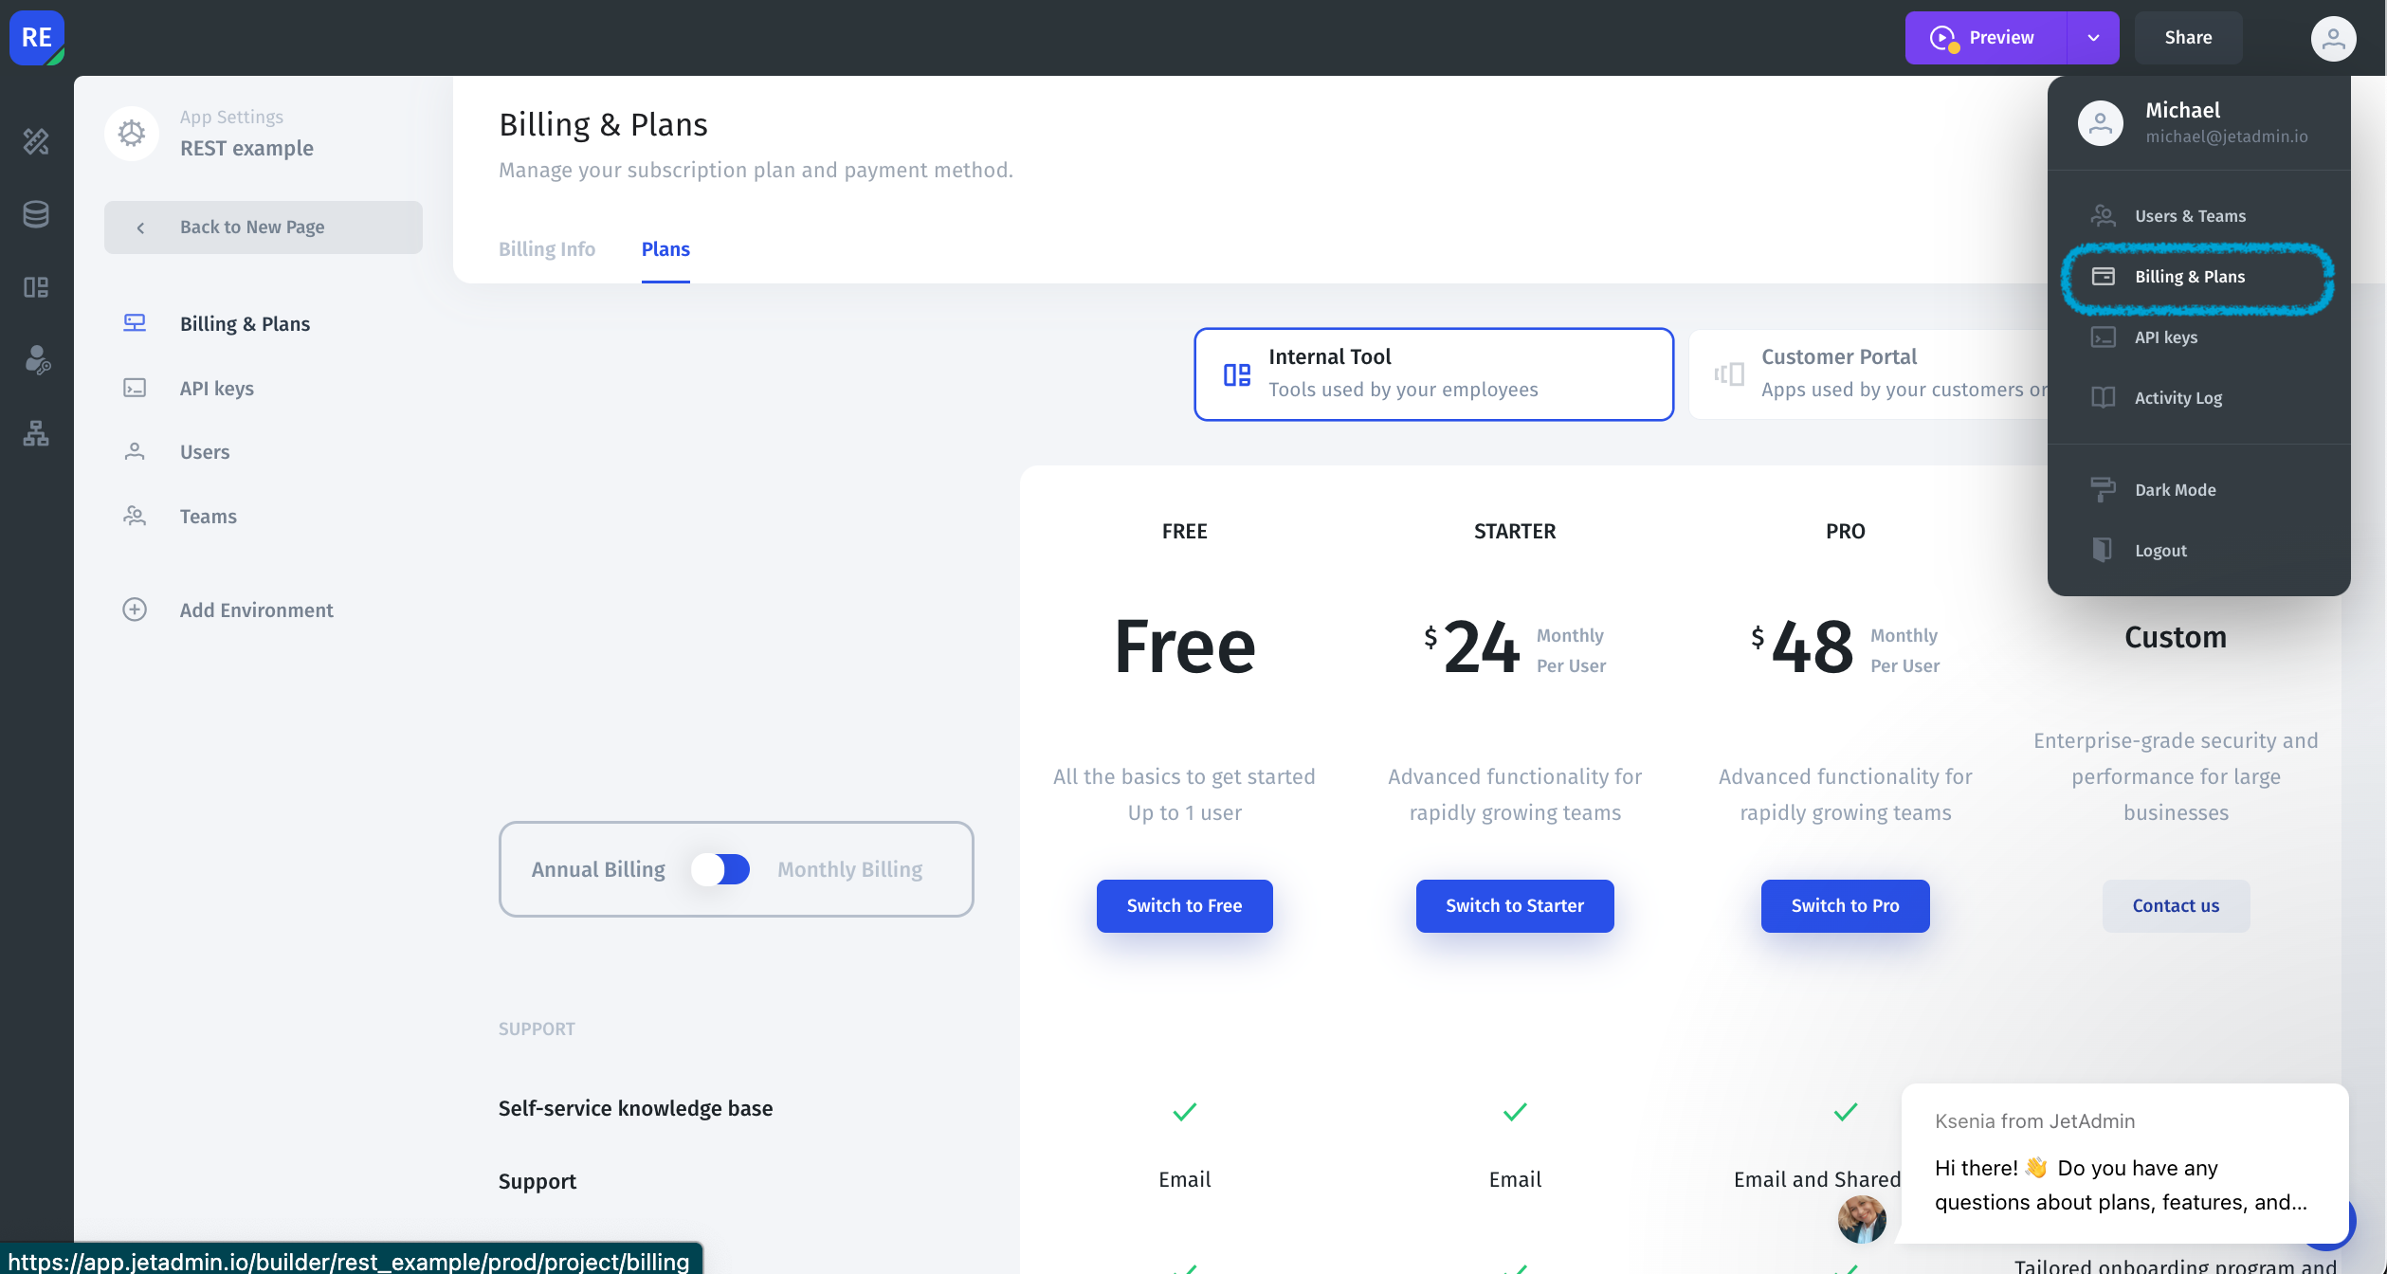2387x1274 pixels.
Task: Click the Switch to Starter button
Action: 1514,906
